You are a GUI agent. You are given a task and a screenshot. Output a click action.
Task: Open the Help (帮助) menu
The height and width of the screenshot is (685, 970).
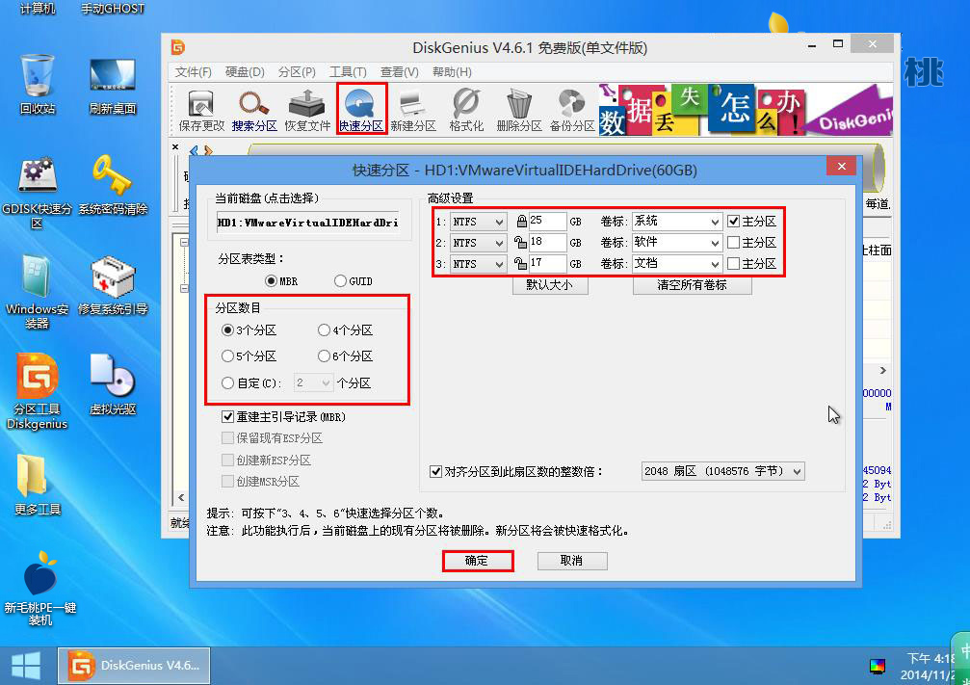[x=452, y=72]
